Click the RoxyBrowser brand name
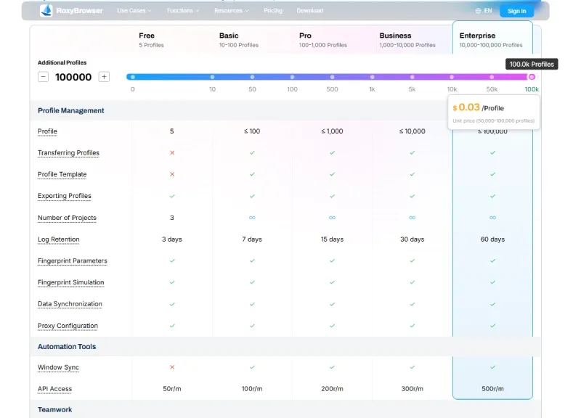 coord(79,11)
